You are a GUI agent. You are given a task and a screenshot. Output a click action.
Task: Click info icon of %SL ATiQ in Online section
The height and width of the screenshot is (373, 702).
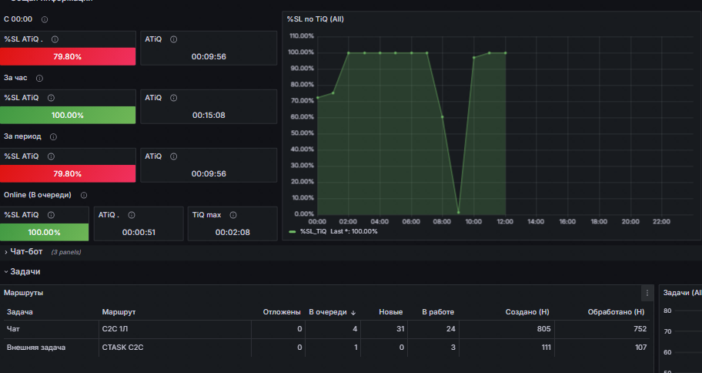click(x=51, y=215)
